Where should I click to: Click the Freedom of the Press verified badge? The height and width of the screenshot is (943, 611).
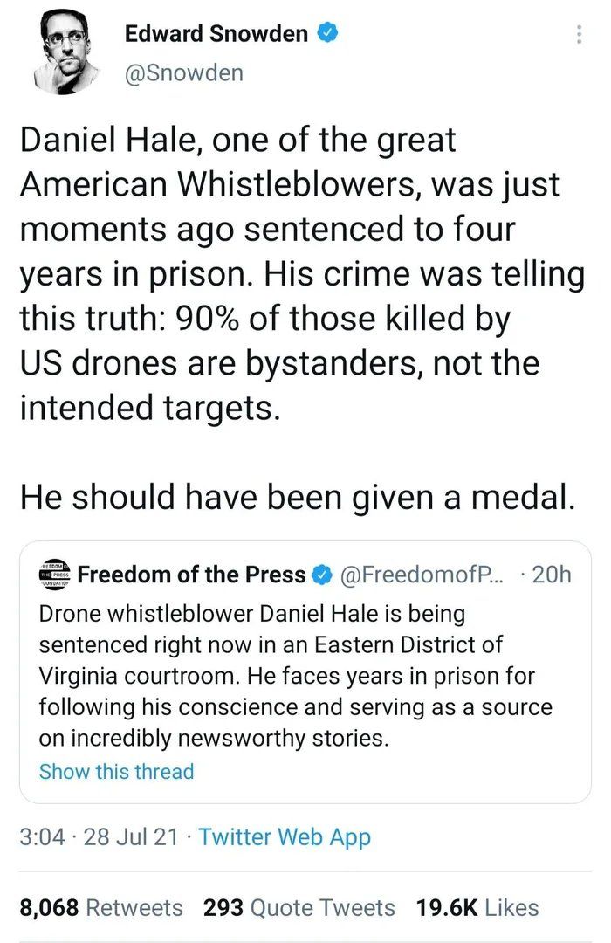322,575
